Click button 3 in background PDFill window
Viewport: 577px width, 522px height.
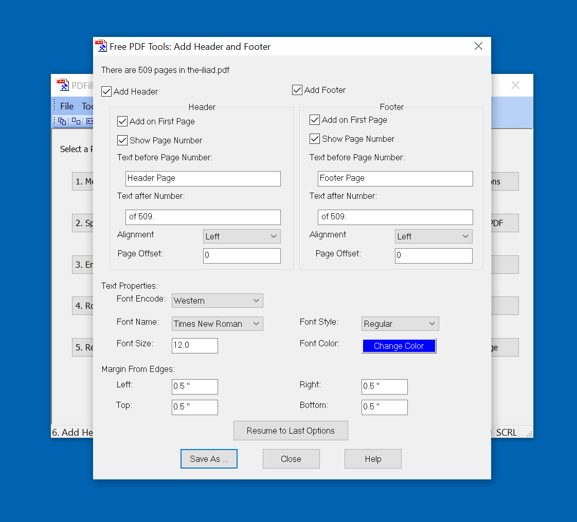point(83,265)
